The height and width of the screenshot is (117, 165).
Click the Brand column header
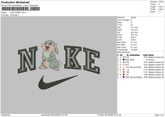coord(151,55)
